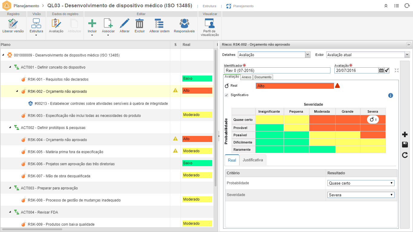Toggle the Significativo checkbox
Screen dimensions: 413x232
click(x=226, y=95)
